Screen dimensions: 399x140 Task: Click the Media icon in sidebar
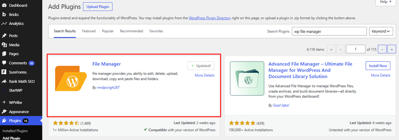coord(4,45)
